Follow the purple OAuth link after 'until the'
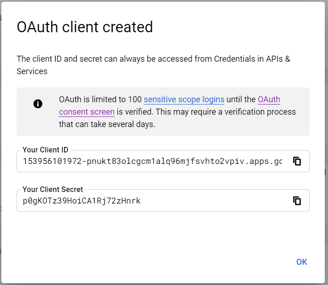Viewport: 328px width, 285px height. [x=269, y=99]
